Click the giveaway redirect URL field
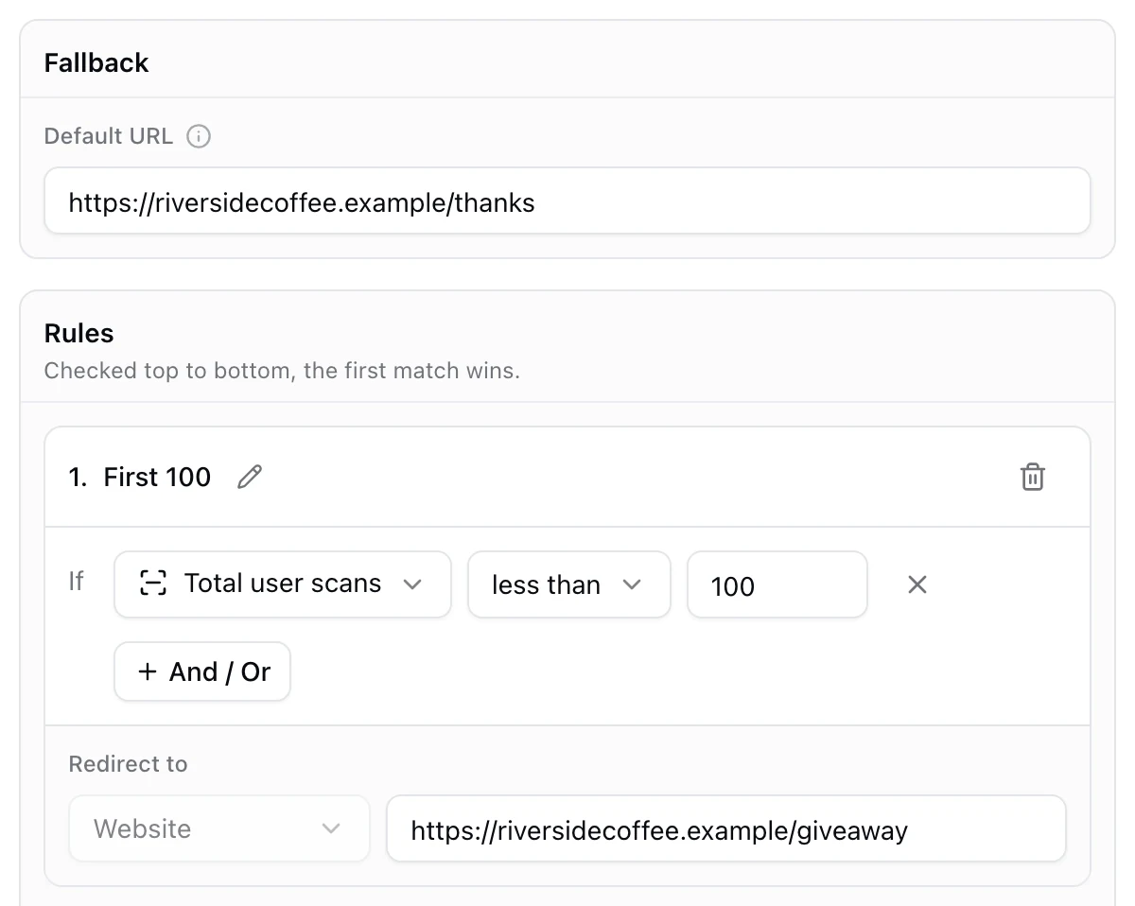 click(x=726, y=828)
